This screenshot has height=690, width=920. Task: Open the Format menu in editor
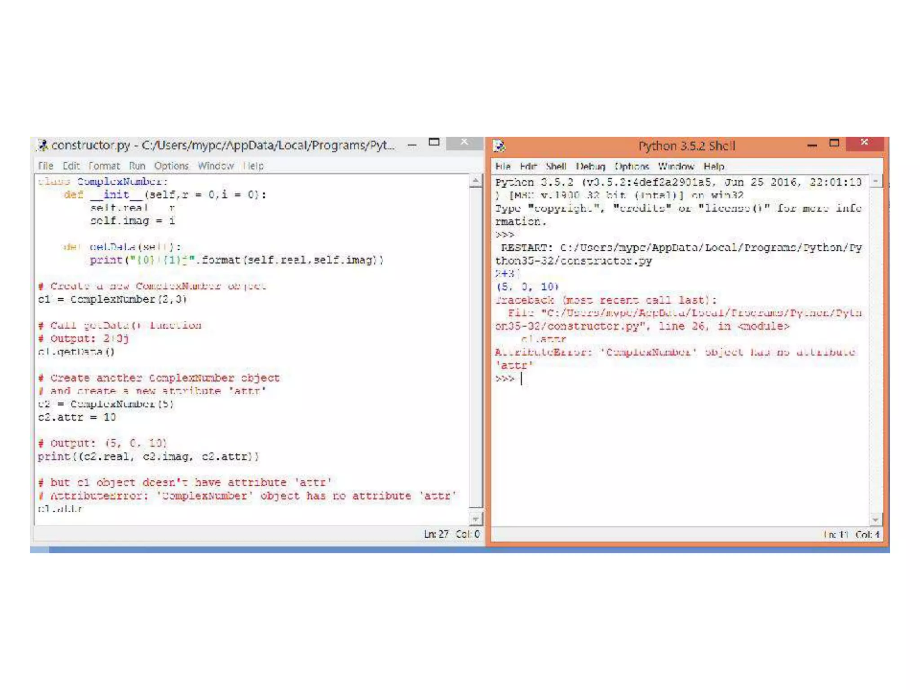point(104,166)
